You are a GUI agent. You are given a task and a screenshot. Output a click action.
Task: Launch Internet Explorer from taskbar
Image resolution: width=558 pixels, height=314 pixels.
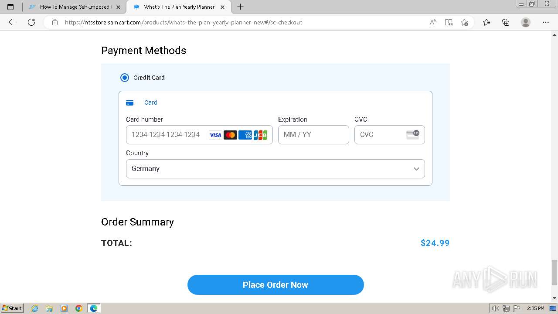click(35, 308)
